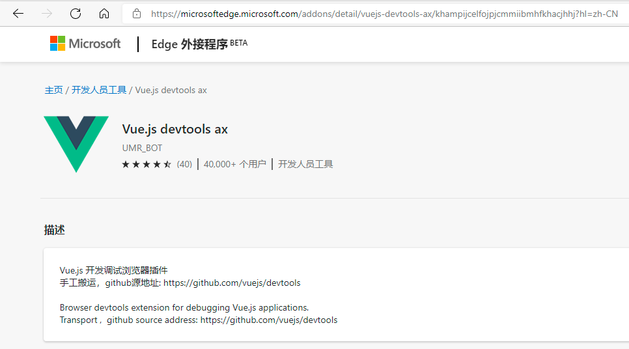Go back using the browser back arrow

click(18, 14)
